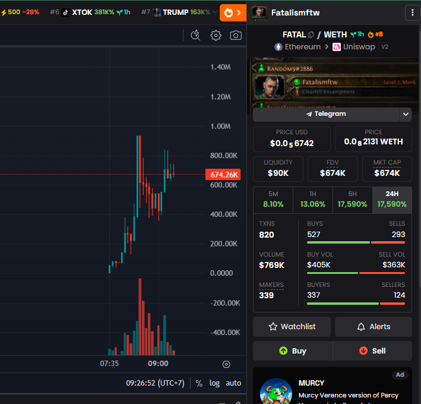Click the buys versus sells ratio bar

(356, 242)
